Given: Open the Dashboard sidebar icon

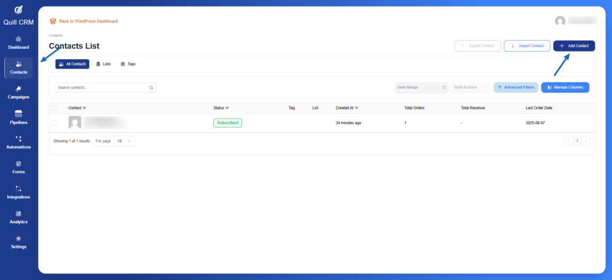Looking at the screenshot, I should pyautogui.click(x=18, y=42).
